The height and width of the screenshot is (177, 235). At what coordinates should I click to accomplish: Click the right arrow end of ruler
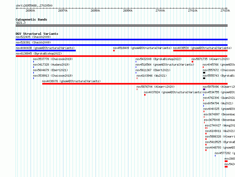click(x=227, y=8)
